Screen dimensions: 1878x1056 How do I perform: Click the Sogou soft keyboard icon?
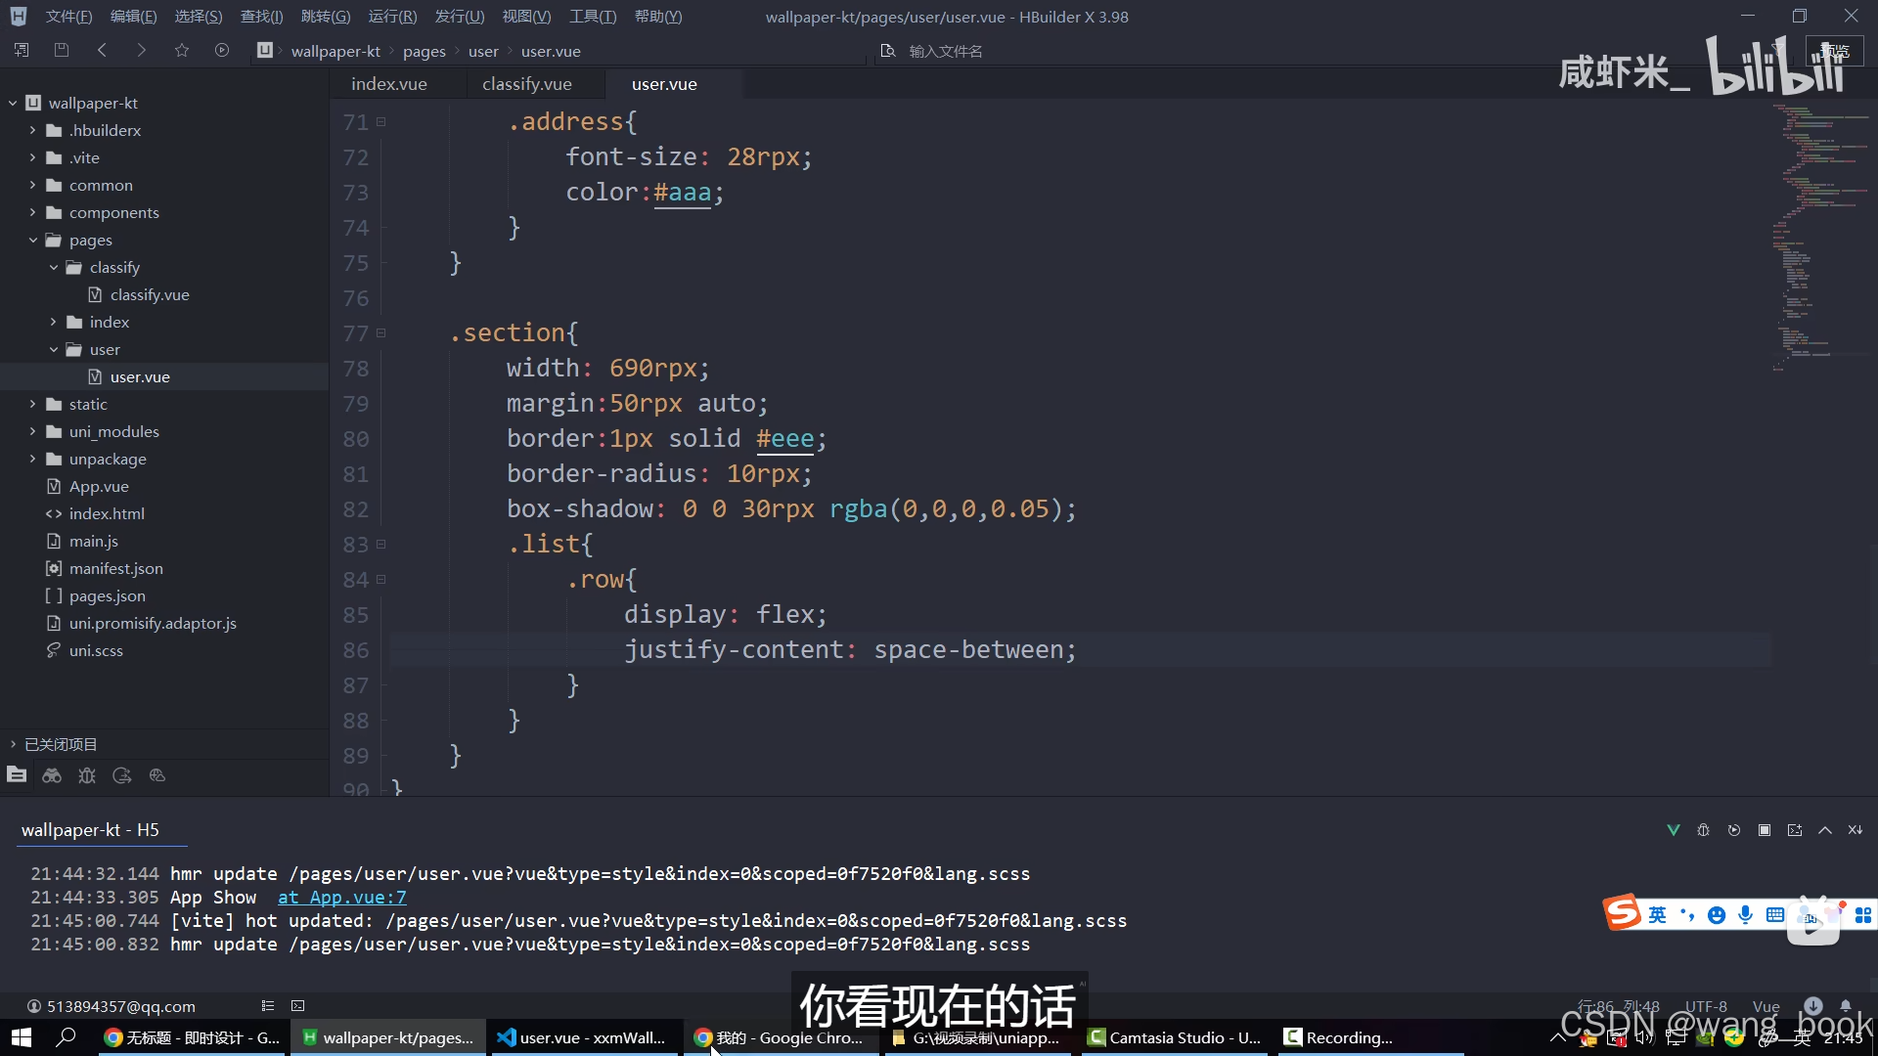1775,915
